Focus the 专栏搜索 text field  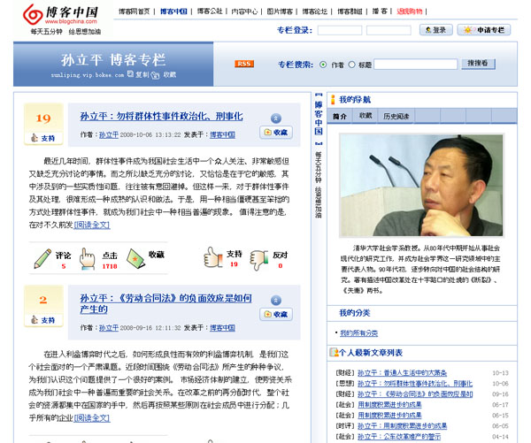click(416, 64)
